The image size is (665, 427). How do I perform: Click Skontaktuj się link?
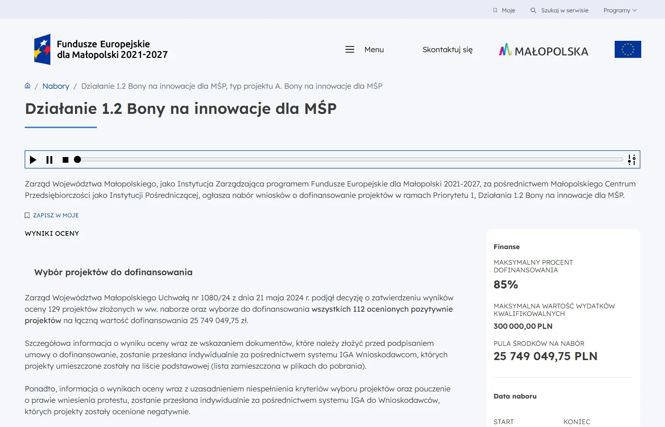pyautogui.click(x=447, y=49)
